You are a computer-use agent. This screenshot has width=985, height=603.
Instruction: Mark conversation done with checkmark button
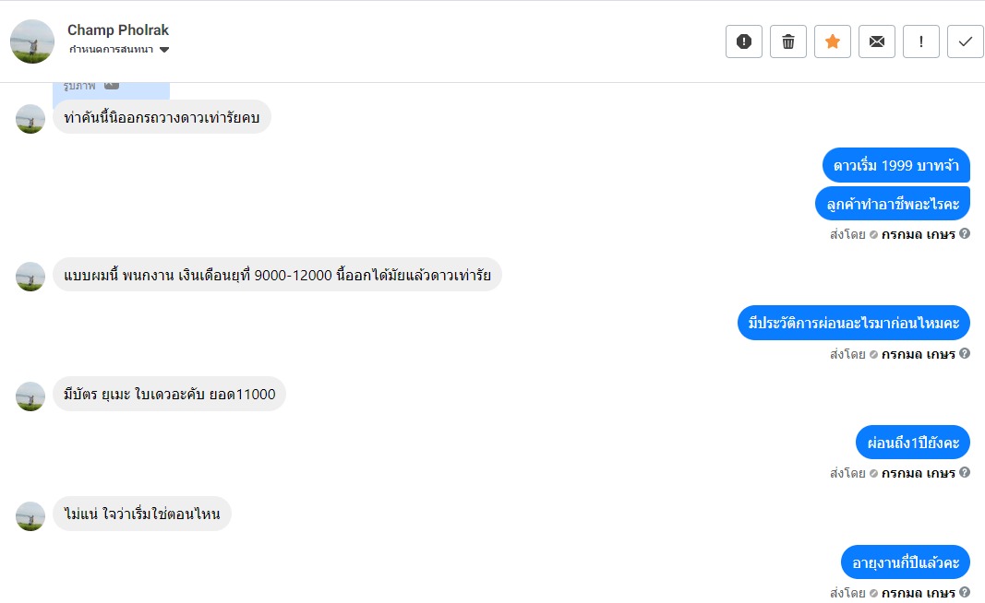click(x=966, y=41)
